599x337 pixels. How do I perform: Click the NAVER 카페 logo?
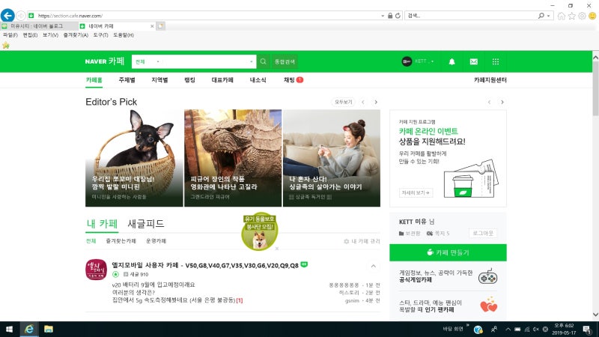coord(105,61)
